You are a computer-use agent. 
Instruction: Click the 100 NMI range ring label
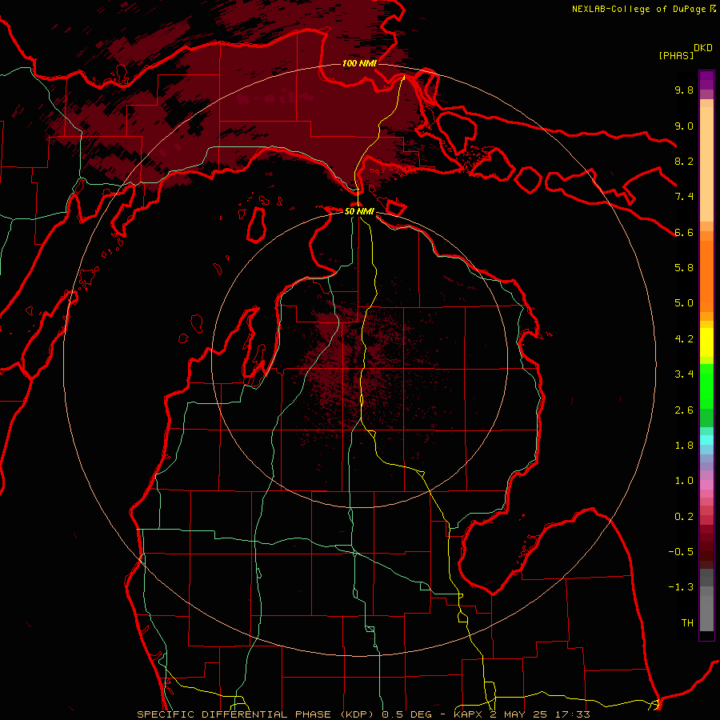(x=359, y=63)
